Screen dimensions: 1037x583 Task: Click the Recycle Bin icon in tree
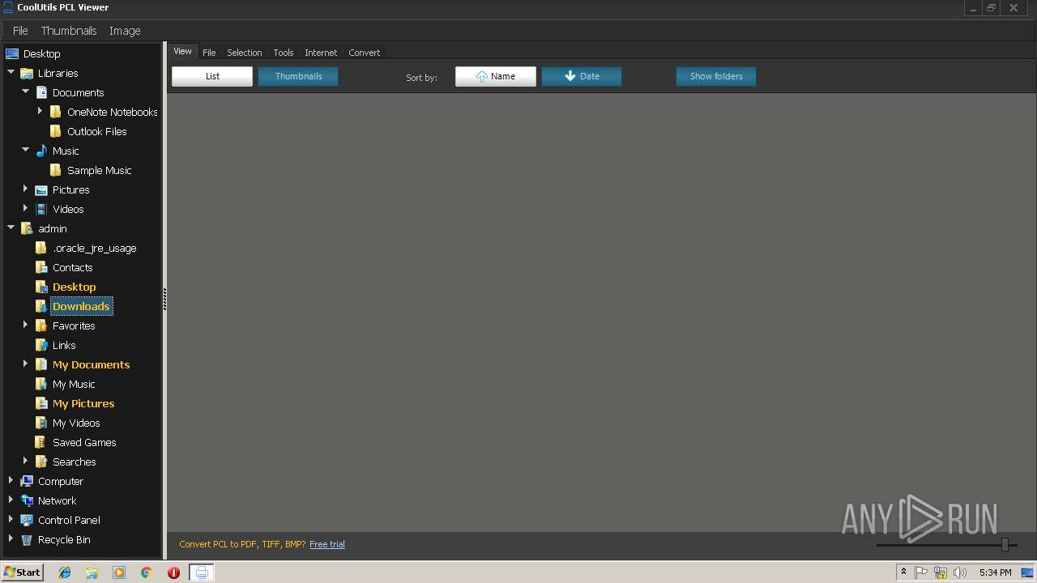pyautogui.click(x=27, y=539)
